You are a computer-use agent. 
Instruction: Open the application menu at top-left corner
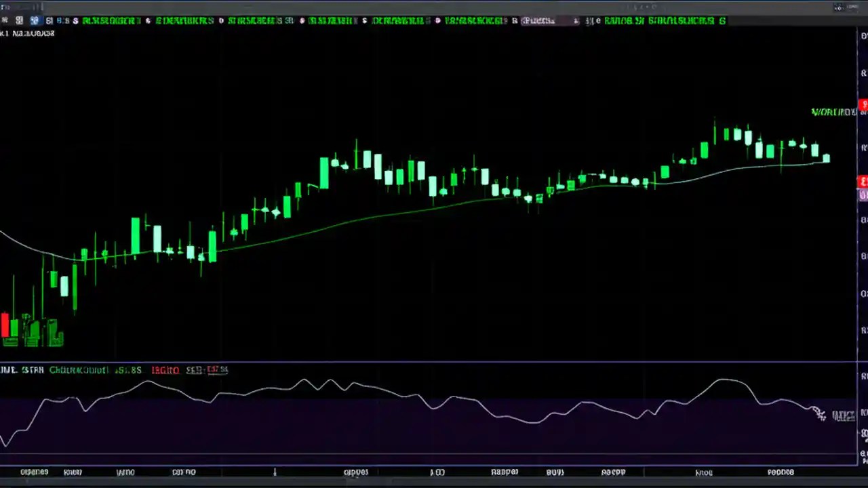(5, 6)
